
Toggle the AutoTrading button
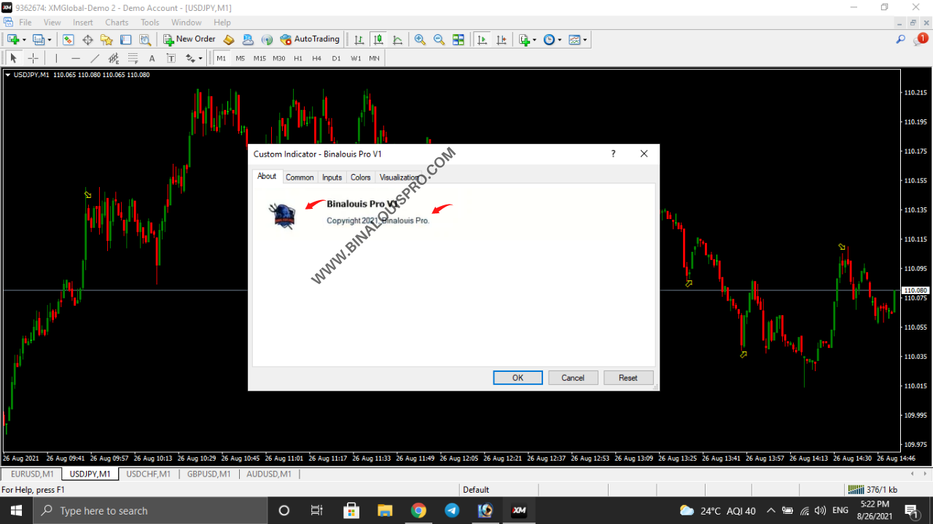310,39
